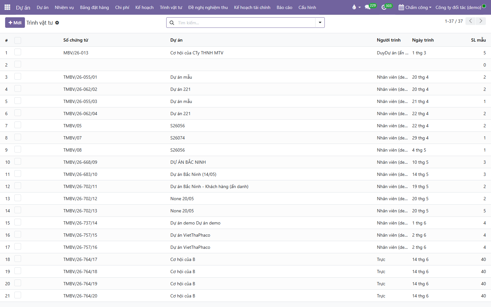This screenshot has height=307, width=491.
Task: Click Dự án Bắc Ninh (14/05) cell
Action: 193,174
